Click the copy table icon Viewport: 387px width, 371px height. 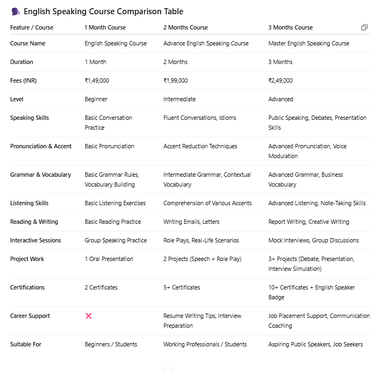[364, 27]
